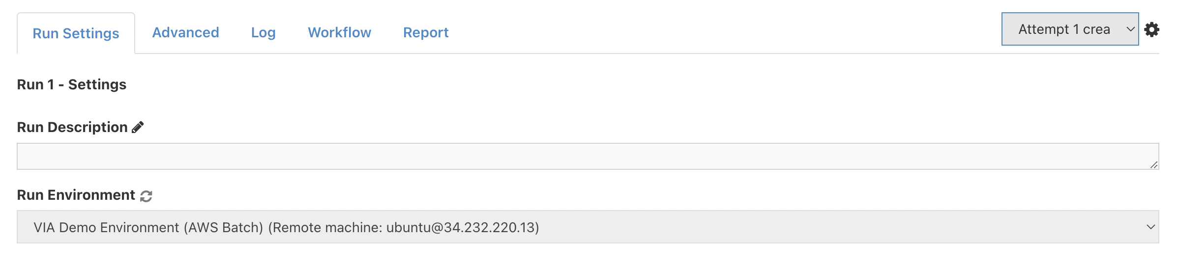Click the chevron on the Attempt dropdown

[x=1130, y=29]
